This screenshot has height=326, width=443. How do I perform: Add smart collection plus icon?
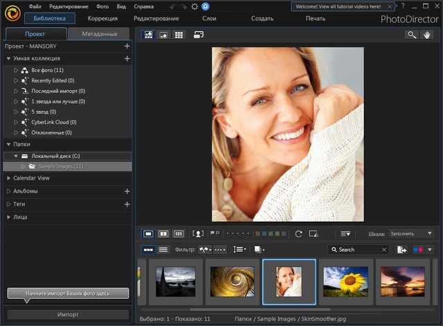click(x=127, y=58)
